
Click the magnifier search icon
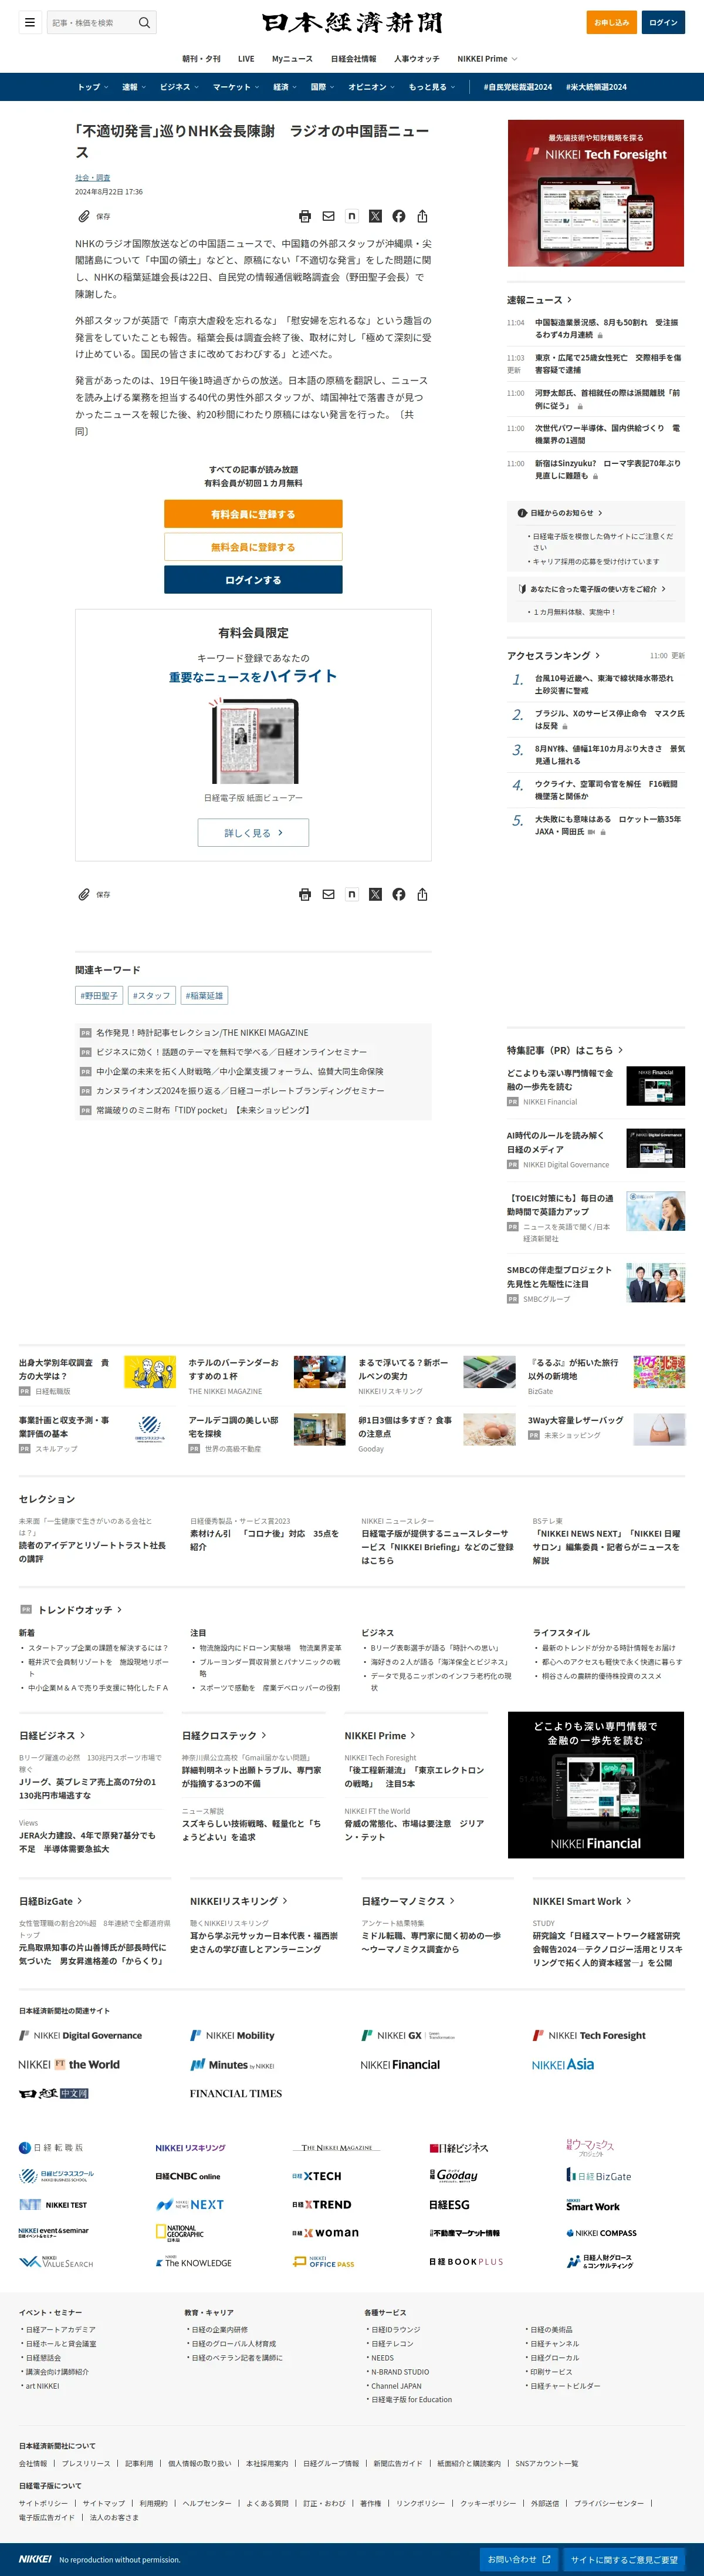coord(144,22)
